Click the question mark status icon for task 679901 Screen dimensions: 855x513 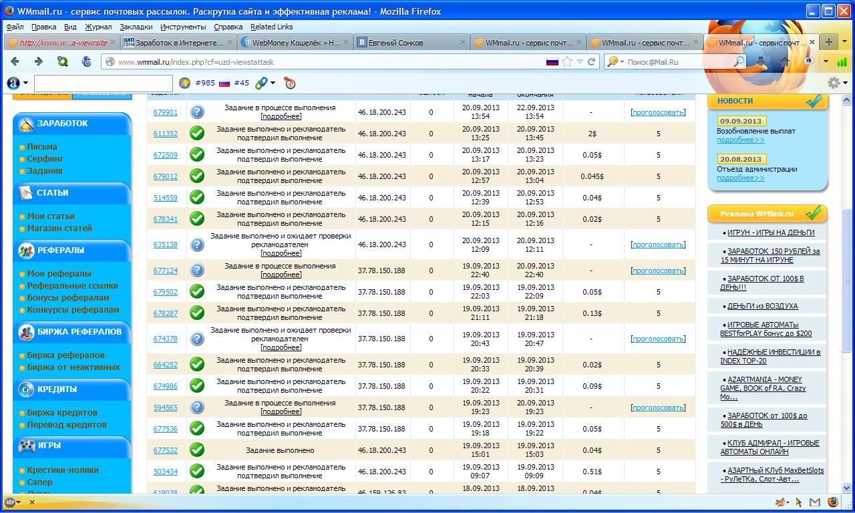[196, 112]
